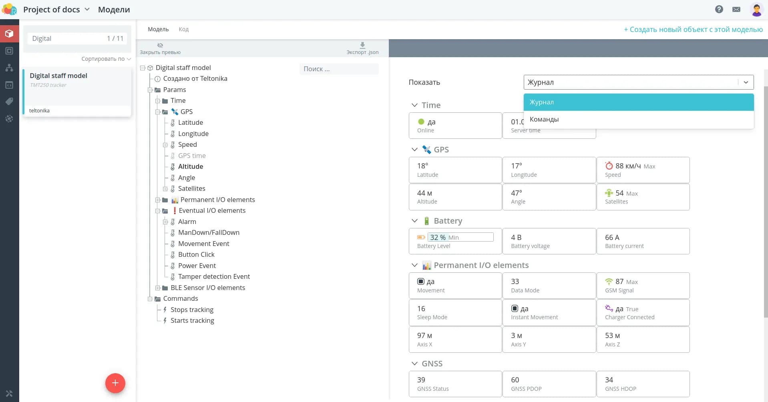Toggle the Movement checkbox widget

coord(421,282)
